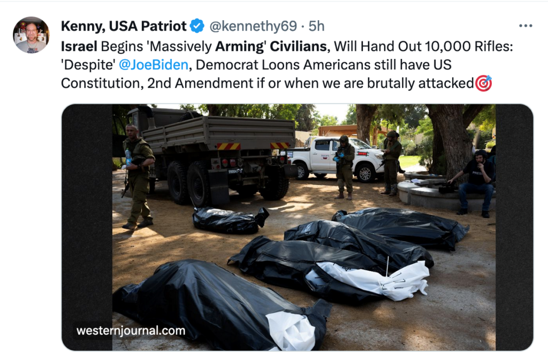Open the @JoeBiden mention link
The image size is (548, 360).
pyautogui.click(x=154, y=65)
